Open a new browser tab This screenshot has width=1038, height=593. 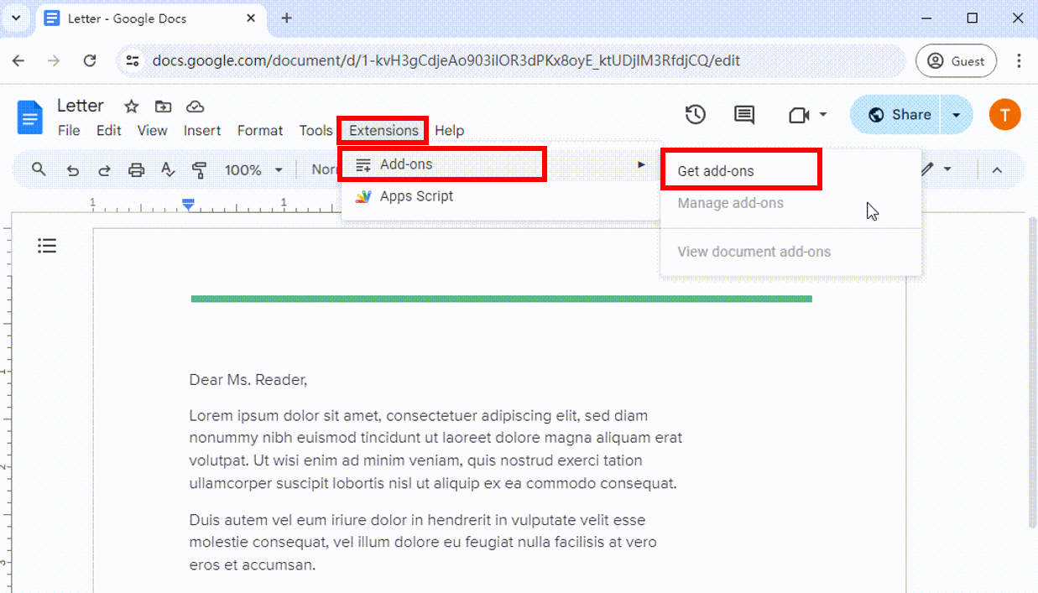(x=286, y=18)
